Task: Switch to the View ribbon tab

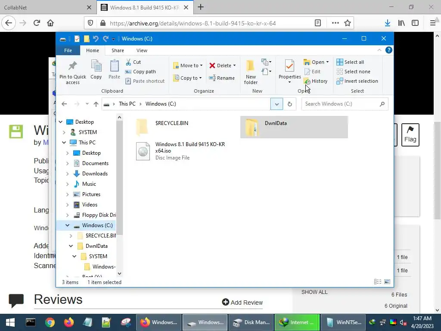Action: pyautogui.click(x=142, y=50)
